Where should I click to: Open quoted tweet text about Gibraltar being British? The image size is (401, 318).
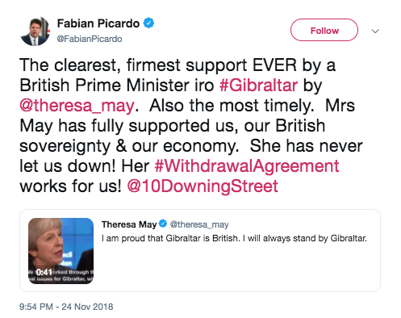pyautogui.click(x=234, y=238)
